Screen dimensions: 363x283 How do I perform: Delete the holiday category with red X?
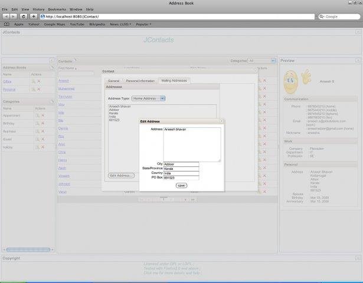[x=43, y=147]
